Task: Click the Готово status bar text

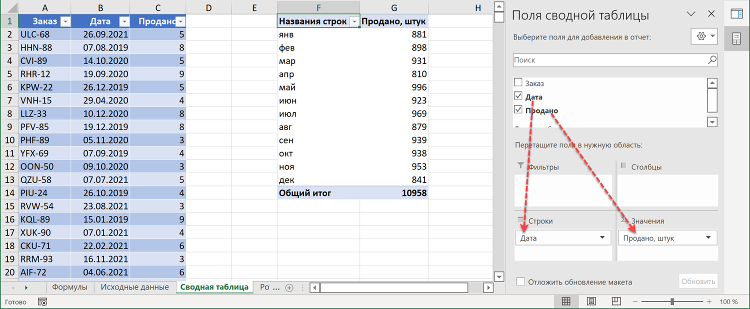Action: coord(15,301)
